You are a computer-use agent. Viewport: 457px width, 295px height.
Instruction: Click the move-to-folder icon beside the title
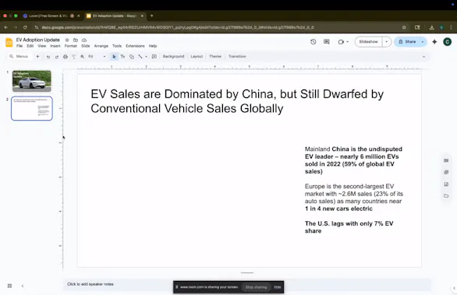76,40
